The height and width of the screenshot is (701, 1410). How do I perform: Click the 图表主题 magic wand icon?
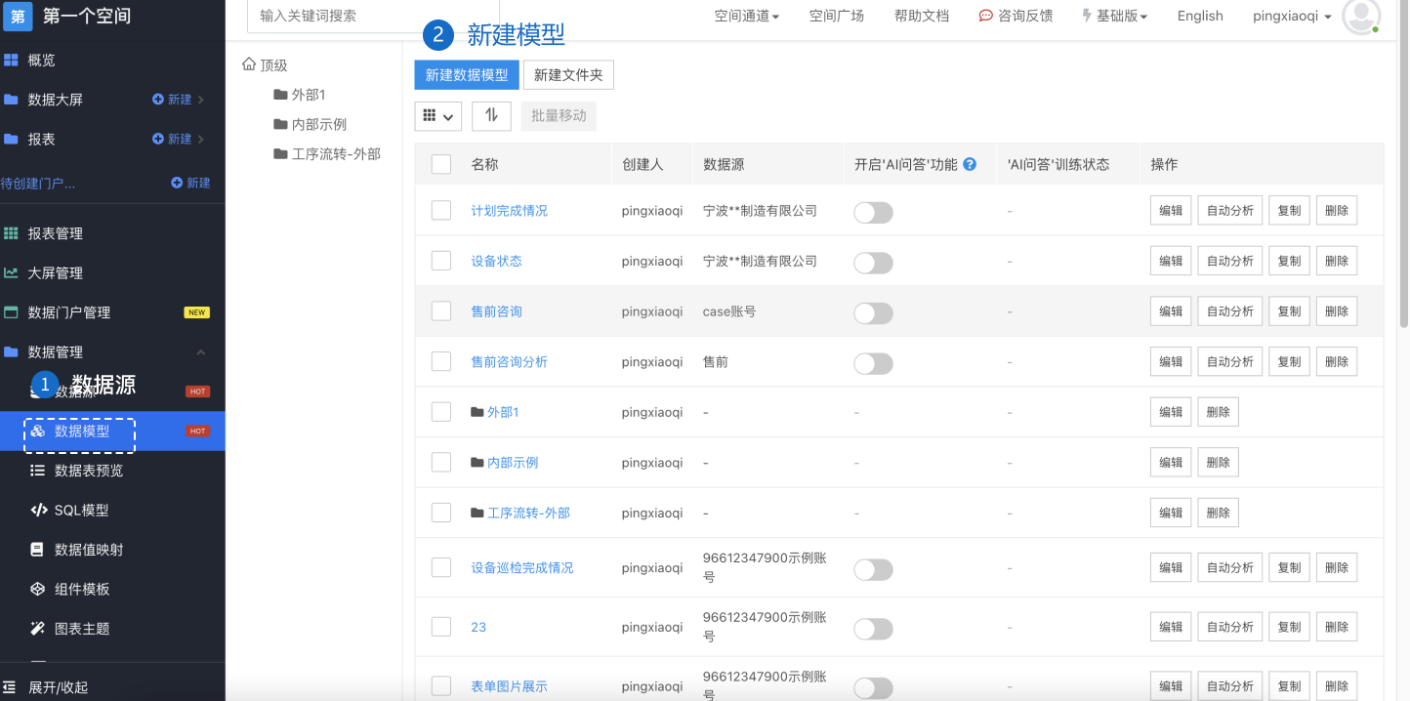coord(38,629)
